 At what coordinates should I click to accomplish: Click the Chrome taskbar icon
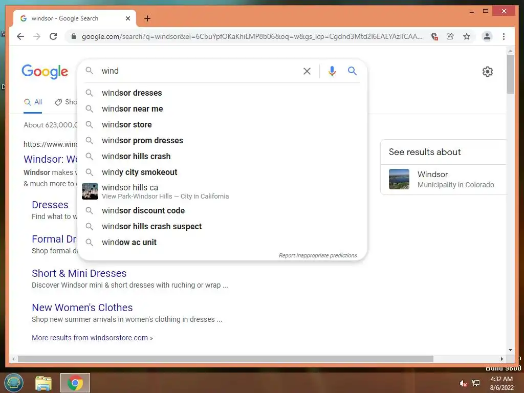point(75,383)
